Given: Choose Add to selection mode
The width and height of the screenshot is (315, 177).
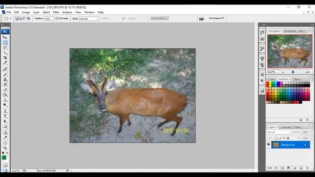Looking at the screenshot, I should (x=21, y=19).
